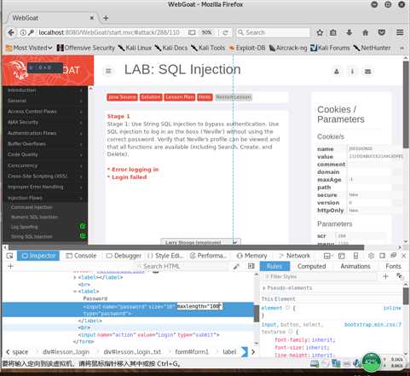410x376 pixels.
Task: Switch to the Console tab
Action: pyautogui.click(x=81, y=256)
